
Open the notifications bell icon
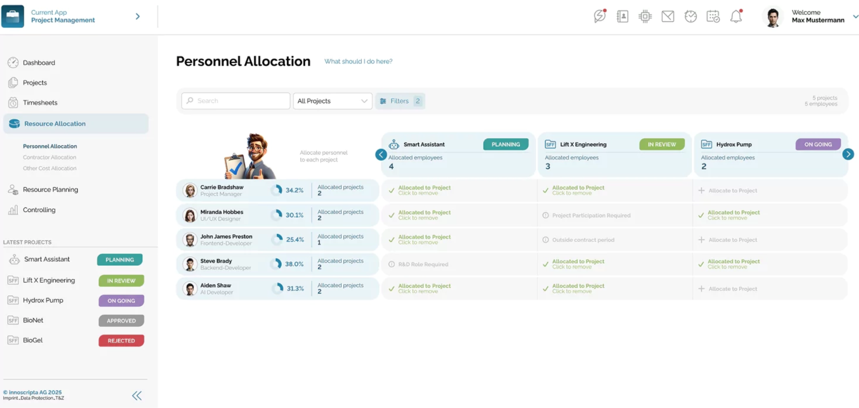pyautogui.click(x=736, y=16)
